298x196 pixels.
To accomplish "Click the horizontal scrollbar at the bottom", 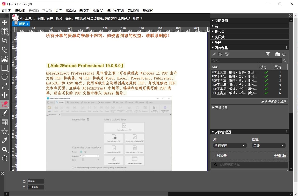I will click(x=88, y=194).
